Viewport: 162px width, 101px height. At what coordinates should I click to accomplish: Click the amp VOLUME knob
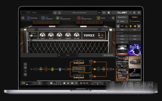77,35
